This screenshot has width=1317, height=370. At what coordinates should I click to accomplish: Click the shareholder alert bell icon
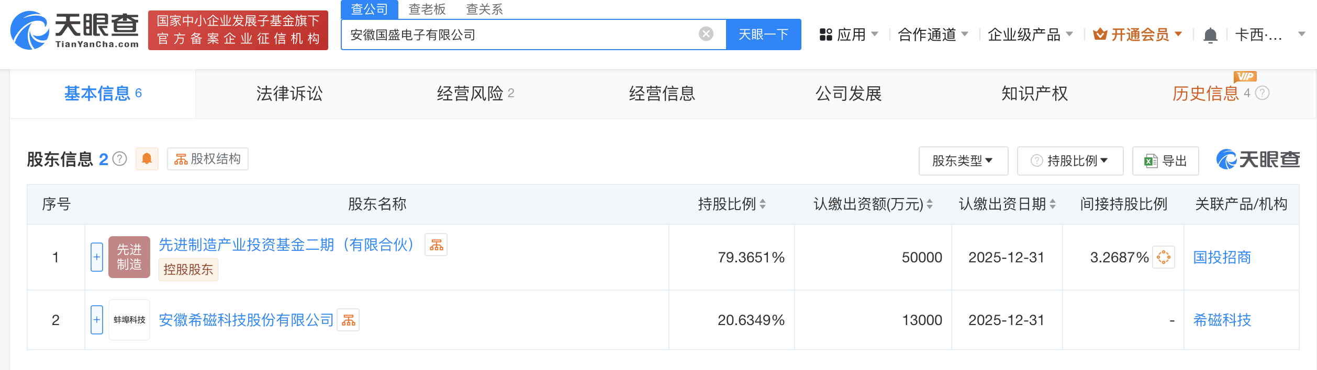coord(147,159)
